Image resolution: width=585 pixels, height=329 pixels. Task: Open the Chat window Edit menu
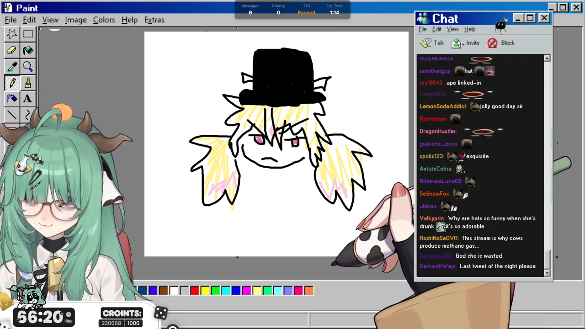437,29
